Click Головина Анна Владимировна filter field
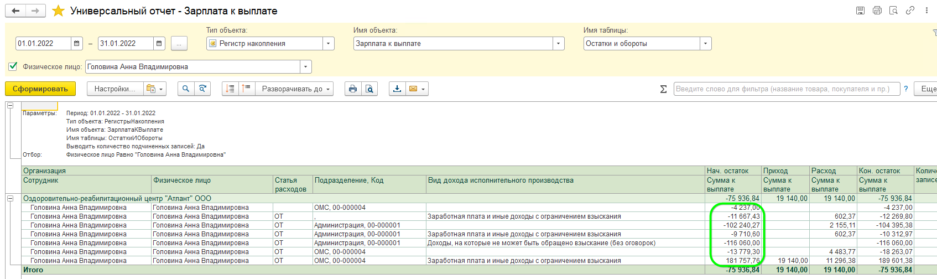 192,66
